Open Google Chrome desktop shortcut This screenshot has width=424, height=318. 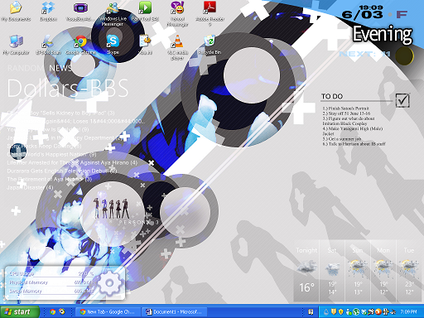coord(80,45)
